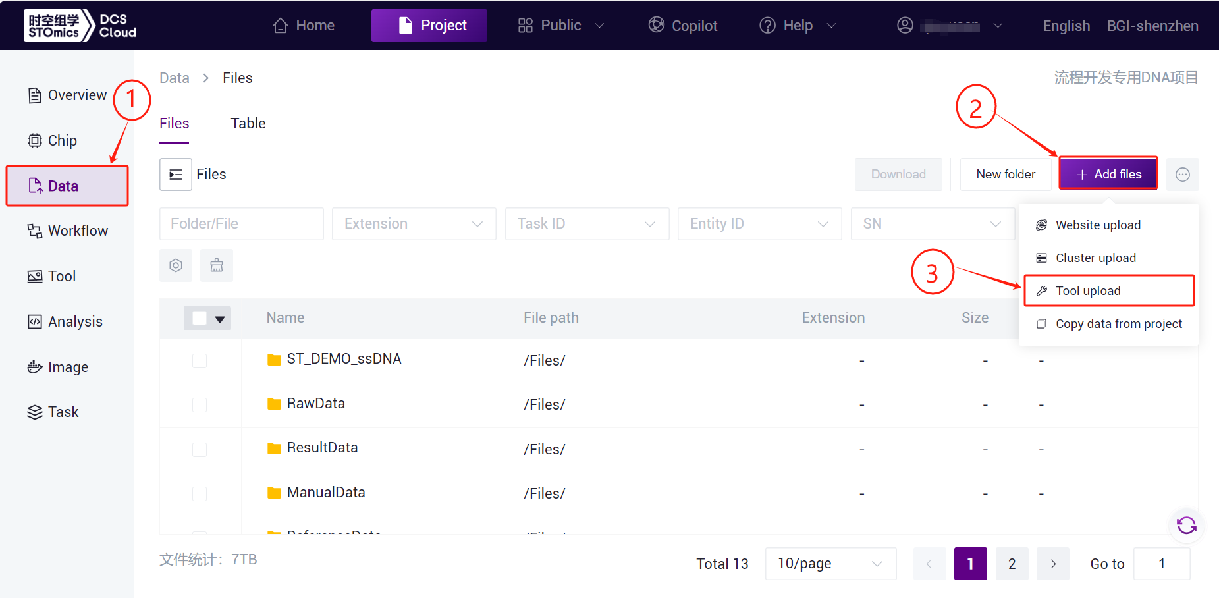This screenshot has width=1219, height=598.
Task: Open the SN filter dropdown
Action: tap(933, 224)
